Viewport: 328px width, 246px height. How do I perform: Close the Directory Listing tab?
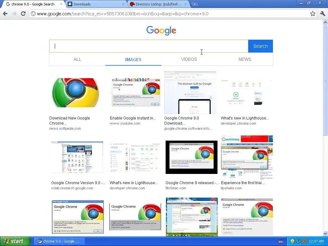pyautogui.click(x=185, y=4)
